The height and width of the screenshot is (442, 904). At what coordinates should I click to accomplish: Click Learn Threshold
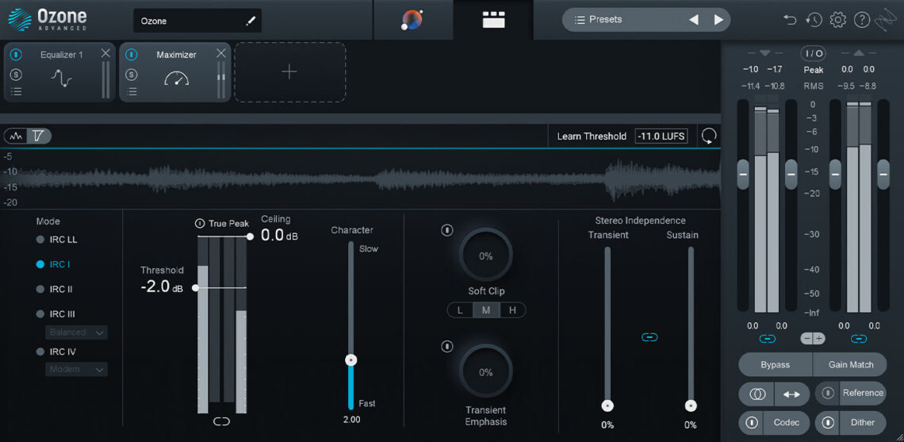click(x=591, y=136)
